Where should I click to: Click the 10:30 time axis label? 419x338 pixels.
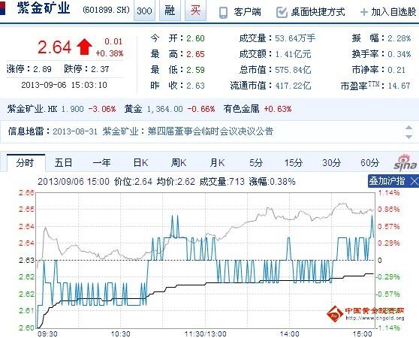pos(120,333)
